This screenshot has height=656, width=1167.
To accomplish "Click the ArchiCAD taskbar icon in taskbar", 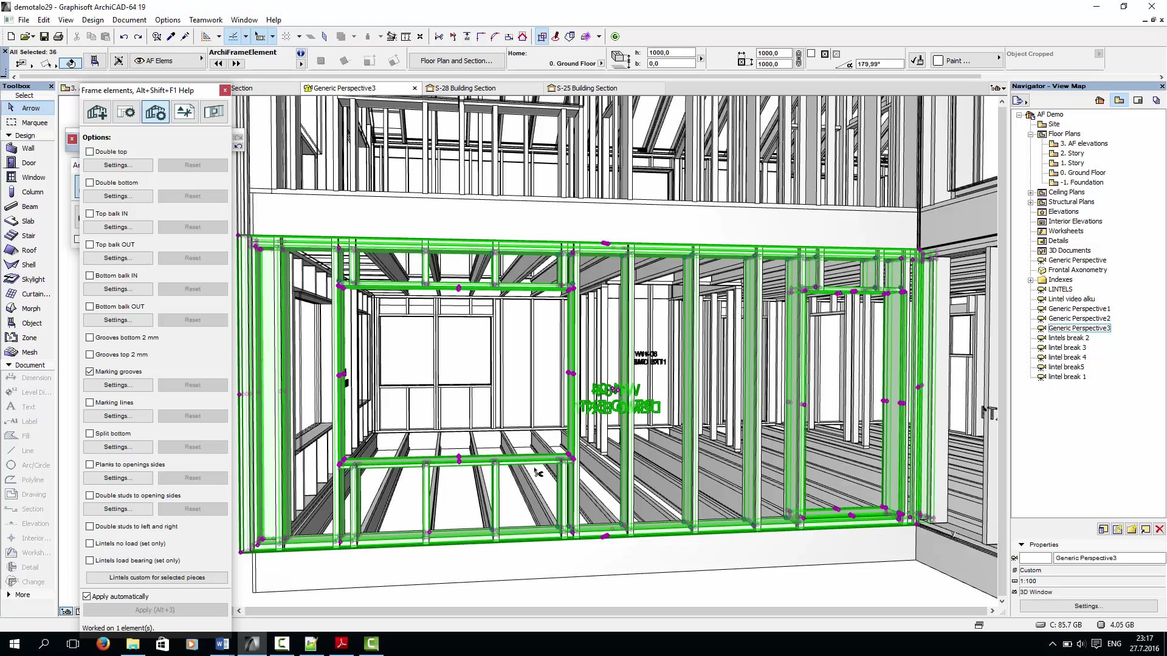I will (251, 643).
